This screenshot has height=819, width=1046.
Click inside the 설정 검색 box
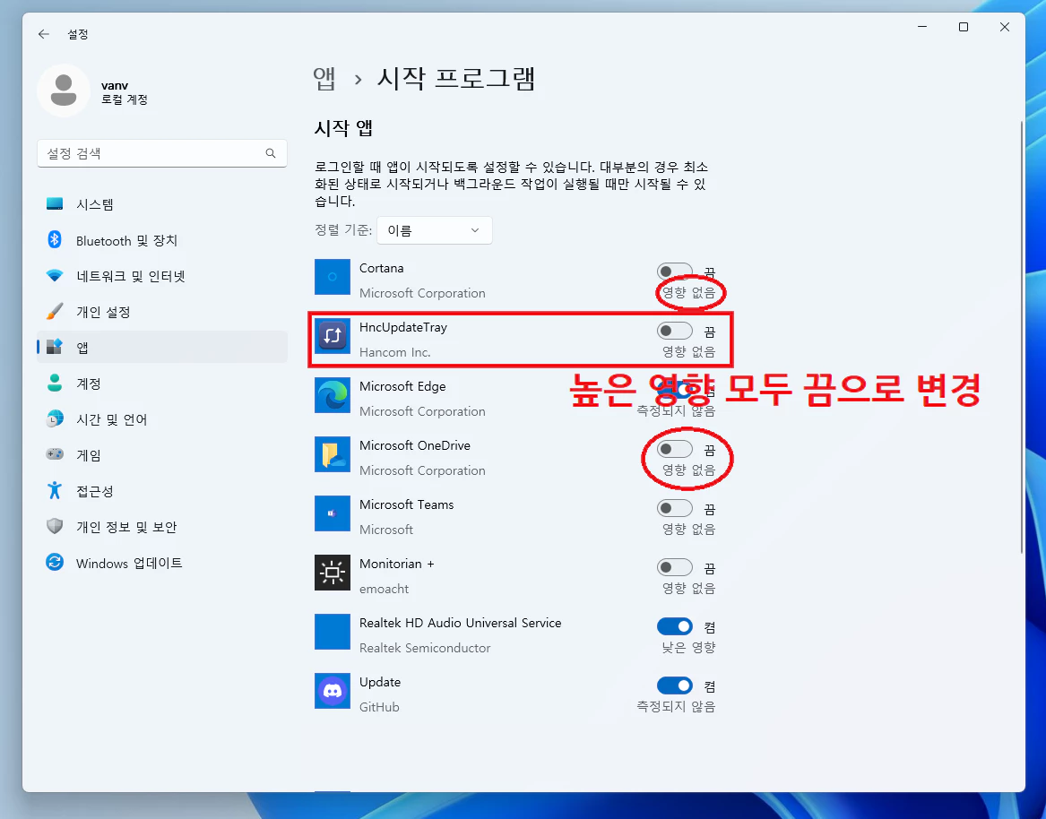pyautogui.click(x=162, y=153)
